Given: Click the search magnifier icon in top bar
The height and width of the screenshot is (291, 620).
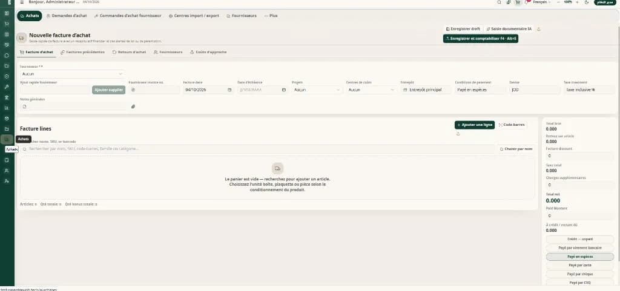Looking at the screenshot, I should pos(500,2).
